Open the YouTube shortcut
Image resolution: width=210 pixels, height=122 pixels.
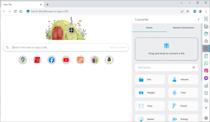tap(66, 60)
